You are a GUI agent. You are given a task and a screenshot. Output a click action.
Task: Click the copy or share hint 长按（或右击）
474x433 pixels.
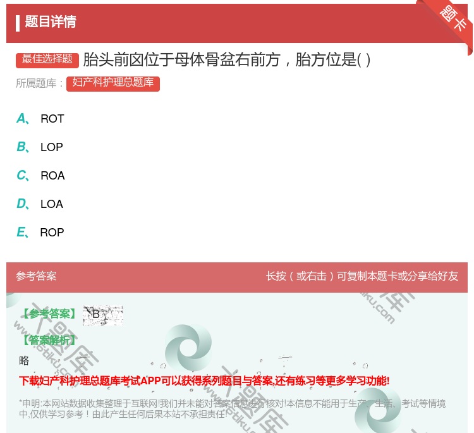pyautogui.click(x=362, y=276)
